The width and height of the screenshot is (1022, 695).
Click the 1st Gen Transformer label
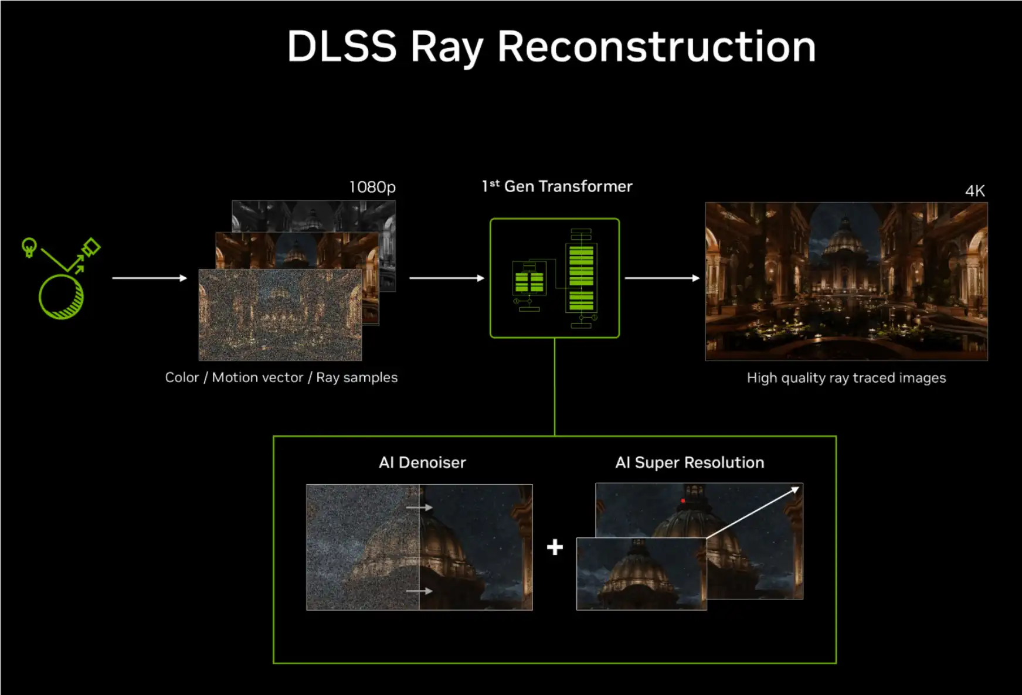point(557,186)
